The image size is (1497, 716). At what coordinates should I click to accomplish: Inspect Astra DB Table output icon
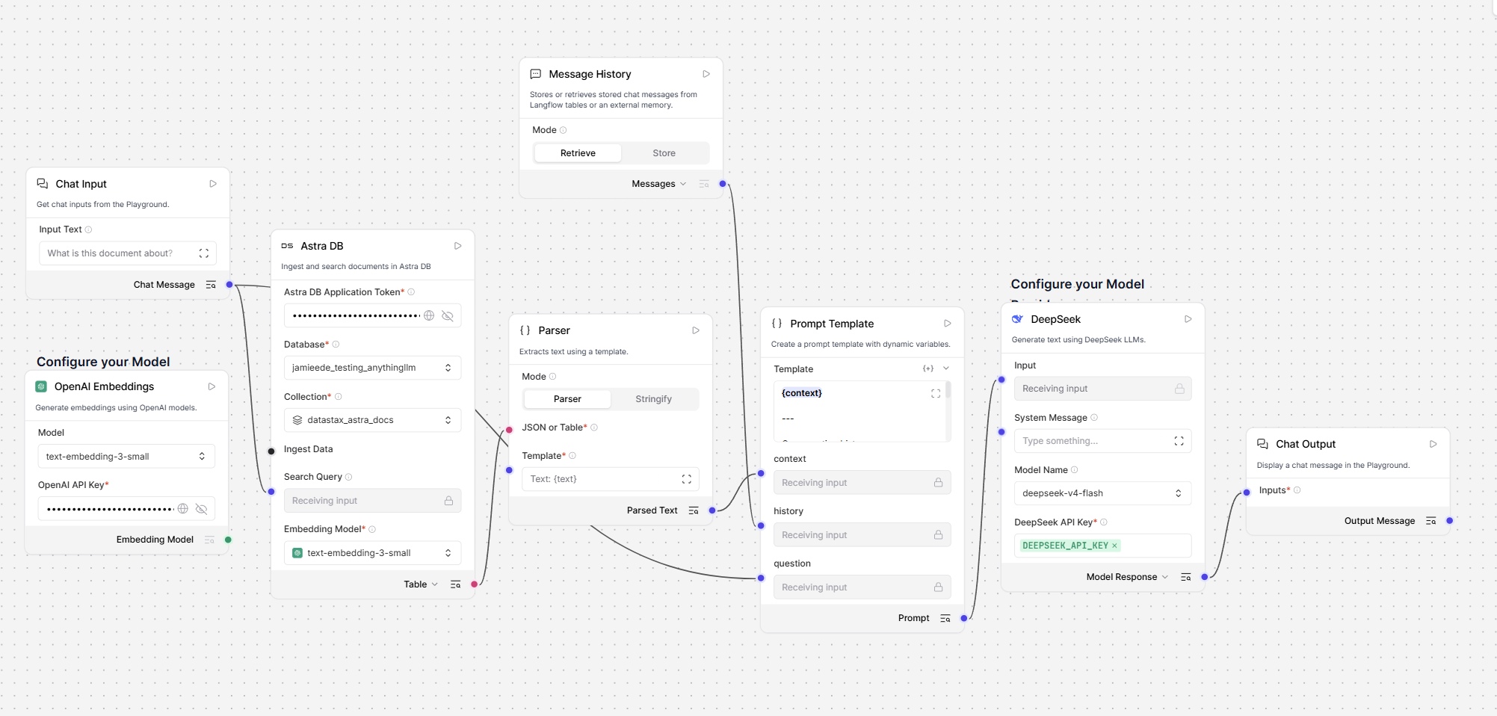pyautogui.click(x=455, y=584)
